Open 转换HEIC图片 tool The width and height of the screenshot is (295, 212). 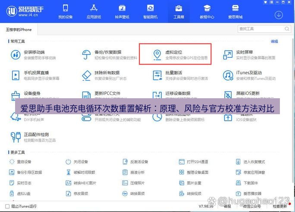81,183
